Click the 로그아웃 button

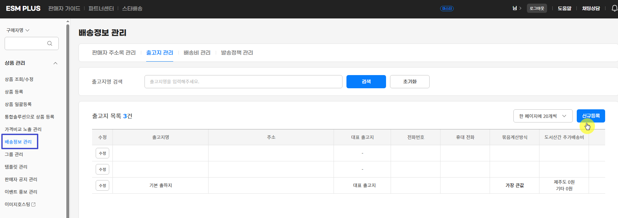tap(537, 9)
